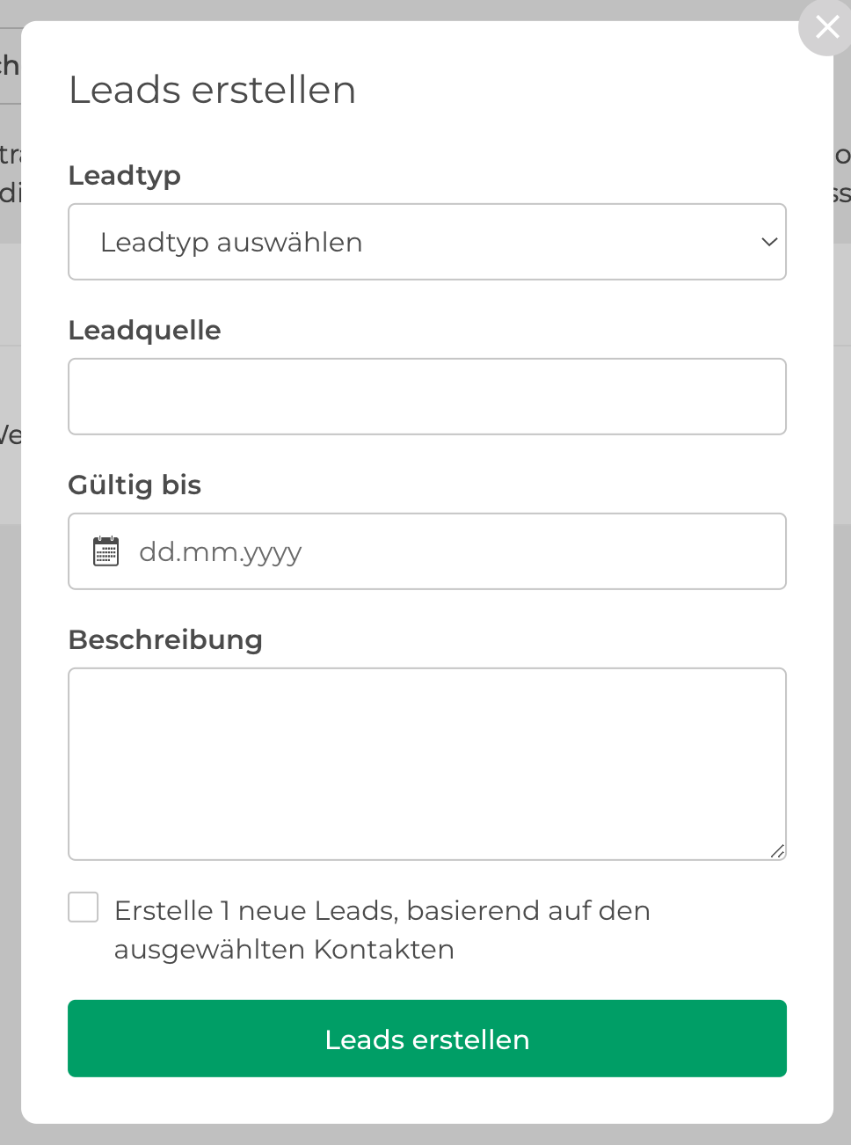The height and width of the screenshot is (1145, 851).
Task: Toggle checkbox via 'ausgewählten Kontakten' label text
Action: [x=284, y=950]
